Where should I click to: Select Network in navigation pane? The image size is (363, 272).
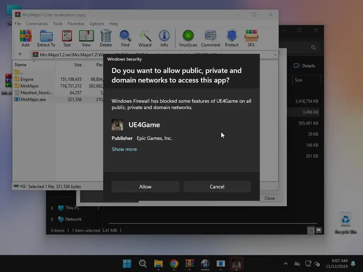click(x=70, y=219)
